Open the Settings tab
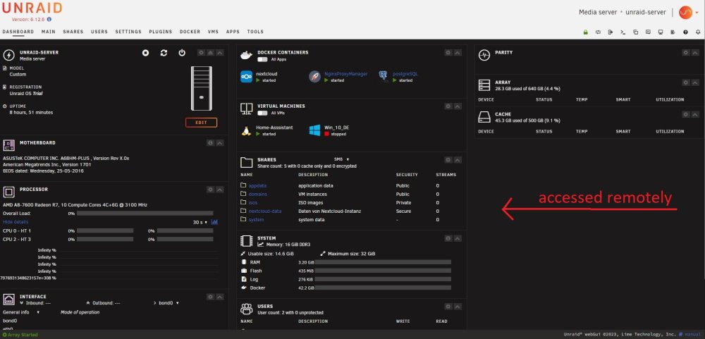This screenshot has width=705, height=339. click(x=128, y=32)
